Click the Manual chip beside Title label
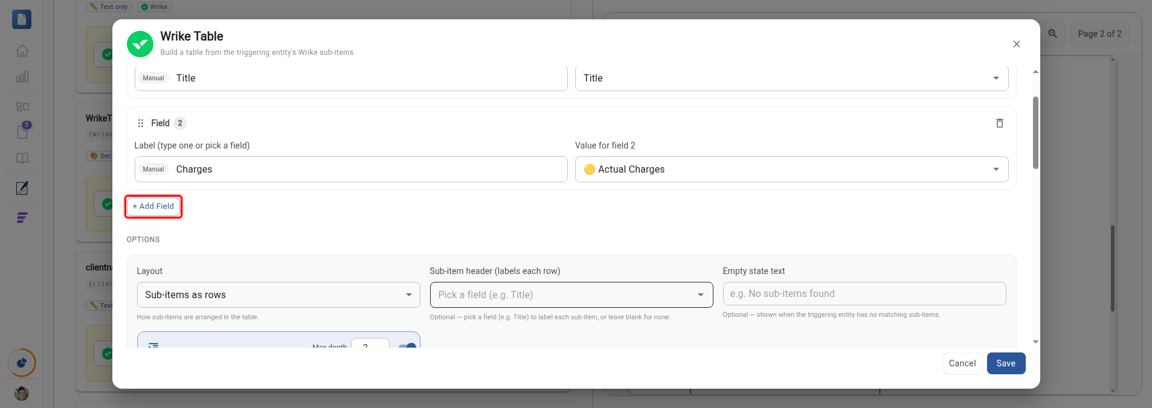The height and width of the screenshot is (408, 1152). tap(153, 78)
